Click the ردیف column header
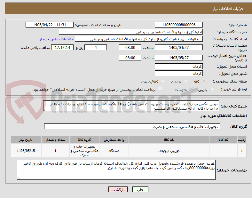 242,140
